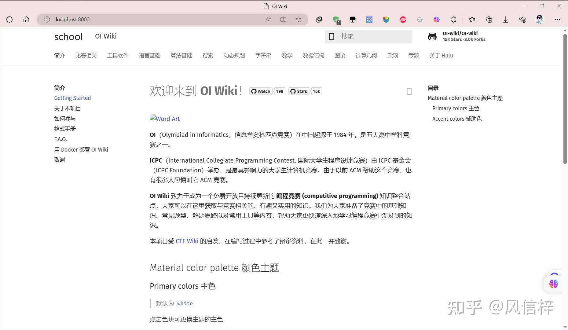Image resolution: width=568 pixels, height=330 pixels.
Task: Open the 数据结构 section
Action: pos(313,55)
